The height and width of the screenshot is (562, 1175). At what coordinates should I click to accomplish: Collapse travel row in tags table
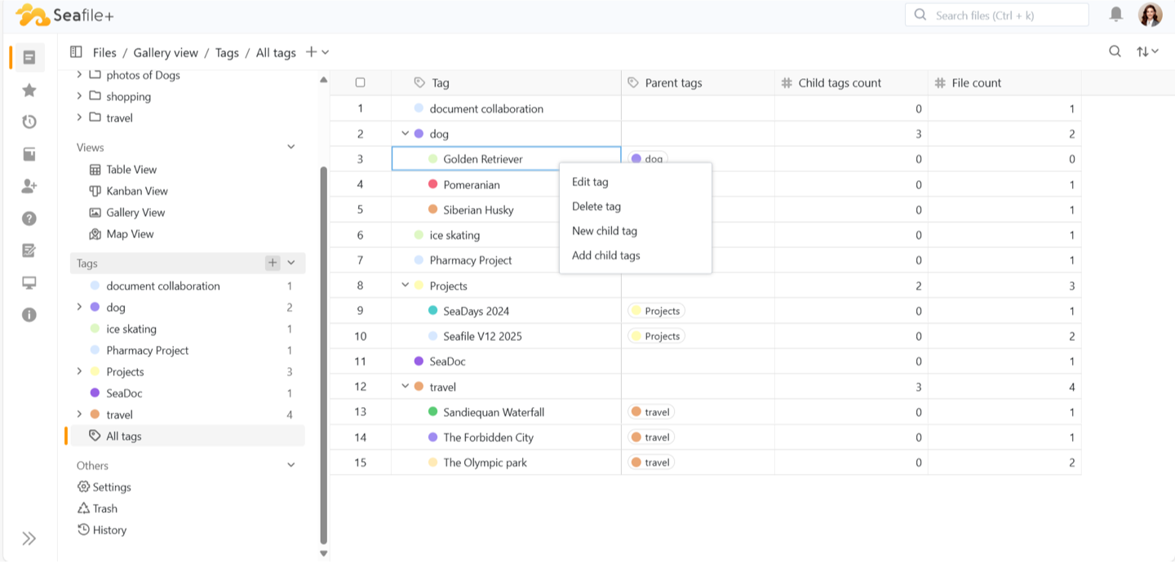click(405, 386)
